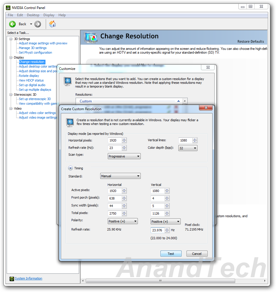Select Adjust video color settings
Image resolution: width=276 pixels, height=292 pixels.
[37, 113]
